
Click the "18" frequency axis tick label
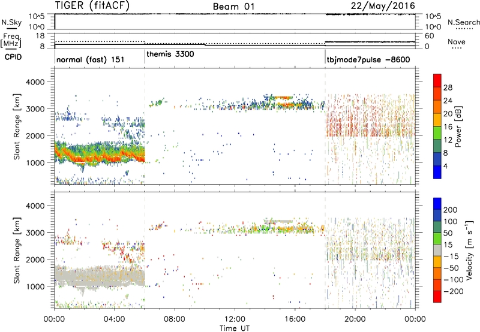coord(40,36)
